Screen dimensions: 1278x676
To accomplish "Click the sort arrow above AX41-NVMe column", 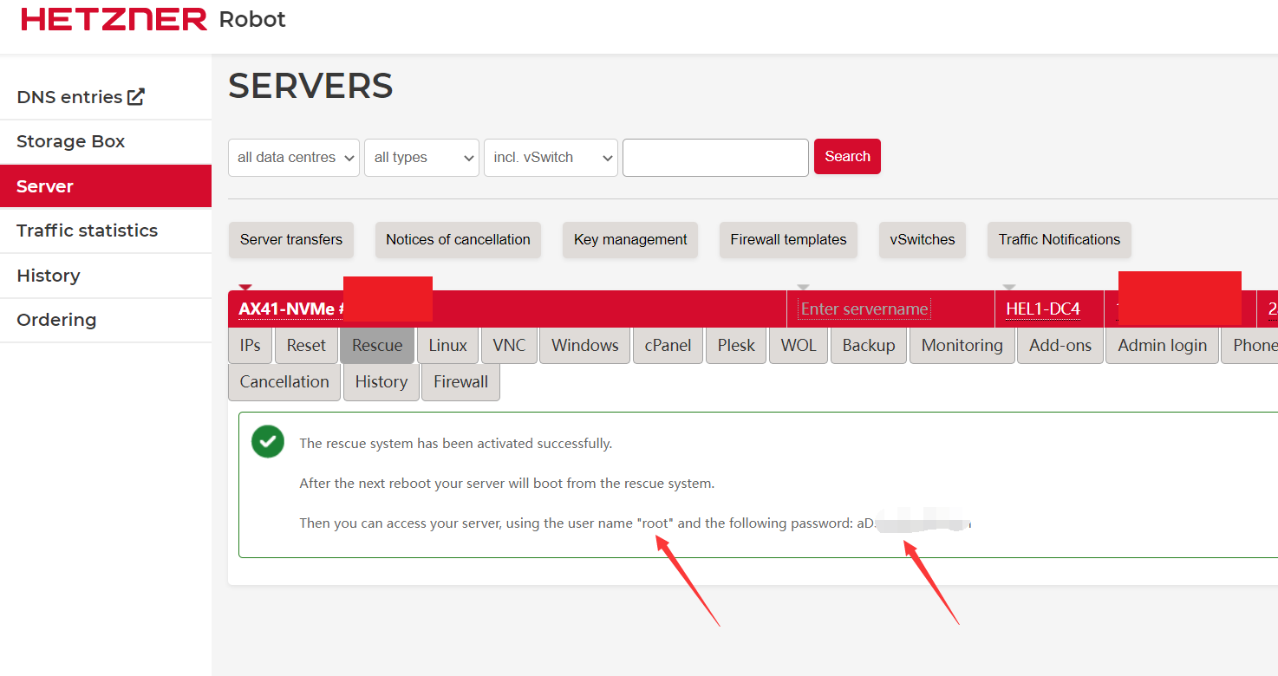I will click(x=245, y=287).
